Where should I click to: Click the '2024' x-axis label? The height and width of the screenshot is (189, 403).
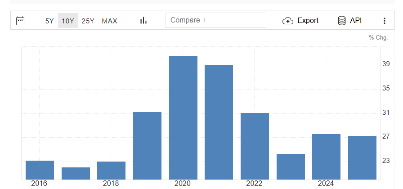click(x=326, y=184)
